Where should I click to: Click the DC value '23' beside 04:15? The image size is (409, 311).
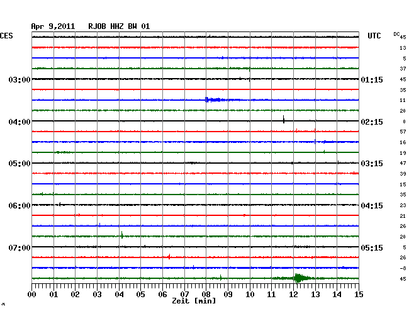tap(403, 205)
